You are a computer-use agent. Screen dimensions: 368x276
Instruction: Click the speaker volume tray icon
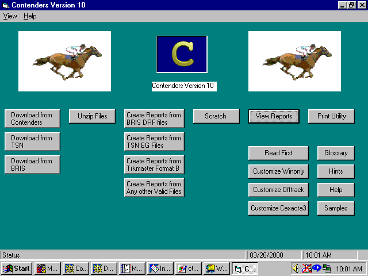[296, 269]
